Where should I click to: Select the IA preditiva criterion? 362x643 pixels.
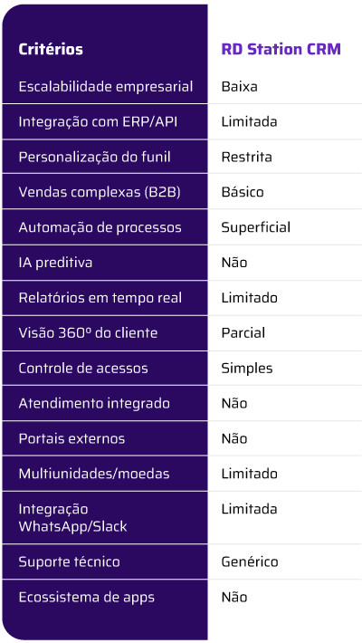pos(55,263)
